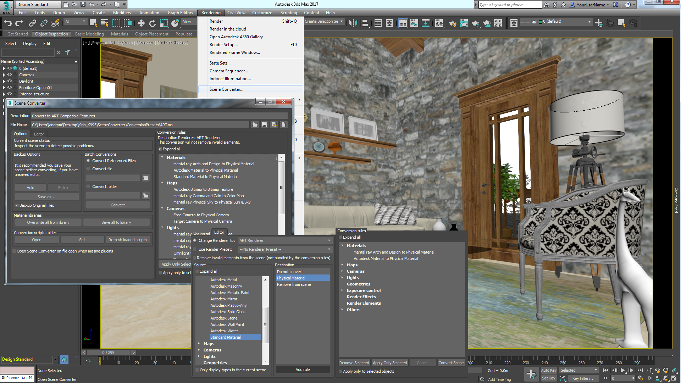Select Standard Material in the Source list
The image size is (681, 383).
click(x=225, y=337)
